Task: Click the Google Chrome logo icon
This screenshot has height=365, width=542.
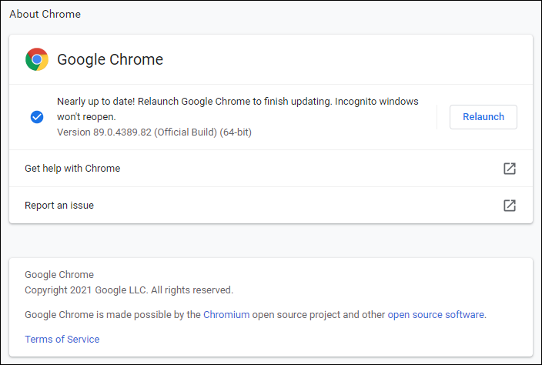Action: [x=37, y=59]
